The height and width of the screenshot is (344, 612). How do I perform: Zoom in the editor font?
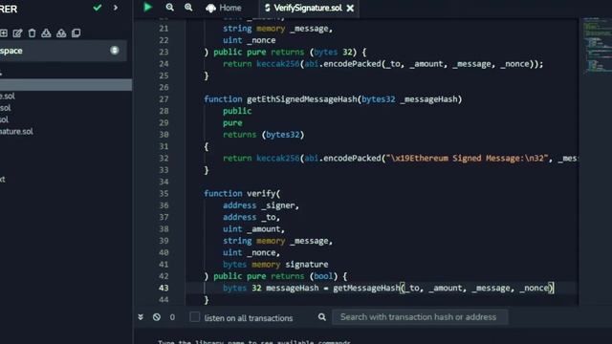[x=188, y=8]
